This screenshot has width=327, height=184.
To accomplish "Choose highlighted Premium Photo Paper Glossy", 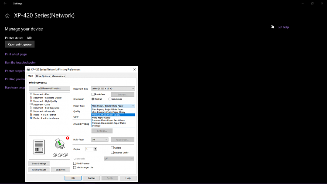I will pyautogui.click(x=113, y=115).
